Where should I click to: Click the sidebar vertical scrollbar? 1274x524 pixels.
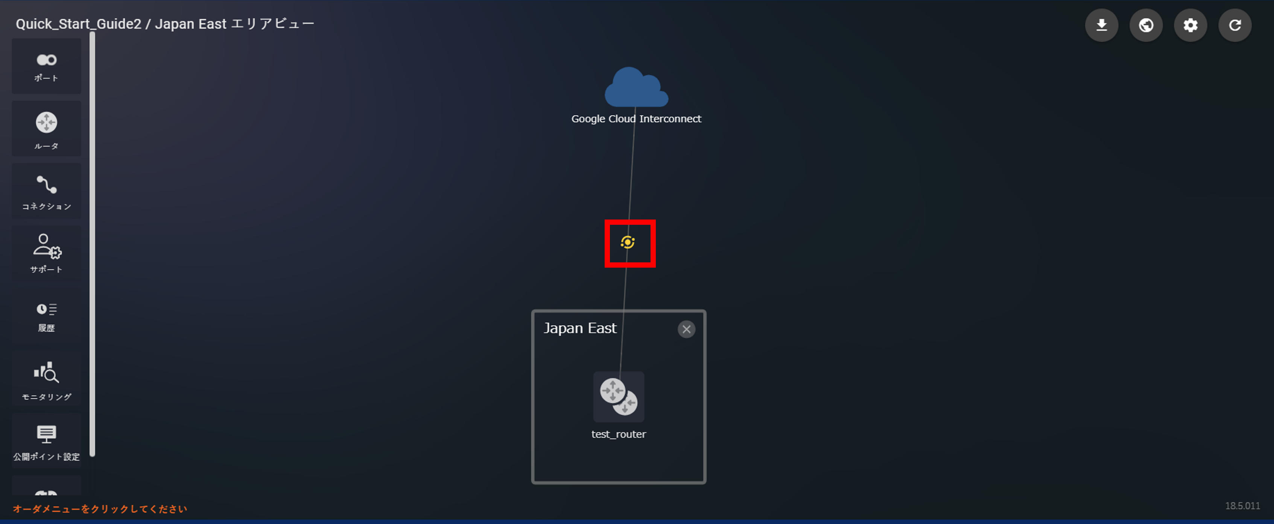coord(92,244)
